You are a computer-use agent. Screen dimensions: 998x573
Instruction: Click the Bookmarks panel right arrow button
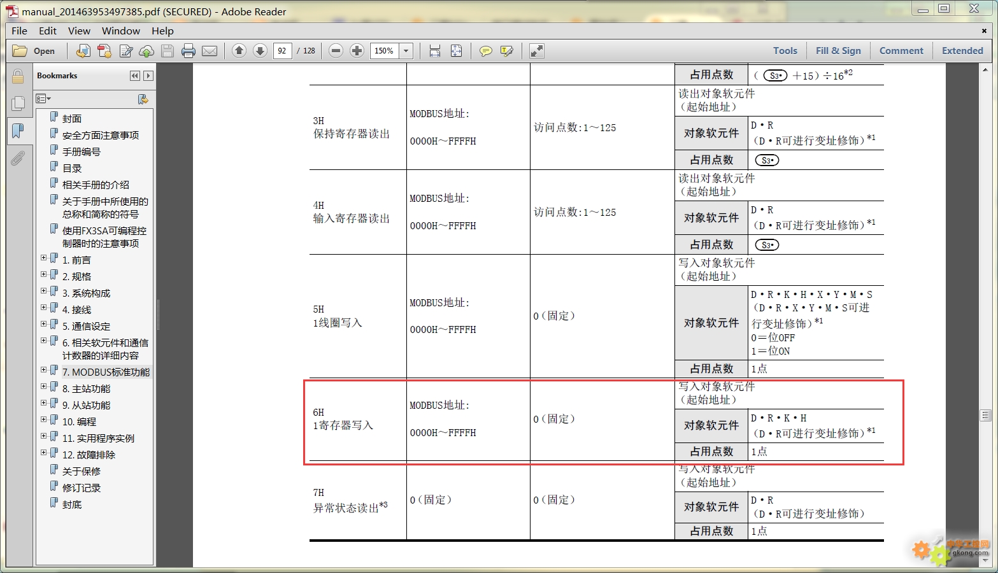(x=148, y=76)
